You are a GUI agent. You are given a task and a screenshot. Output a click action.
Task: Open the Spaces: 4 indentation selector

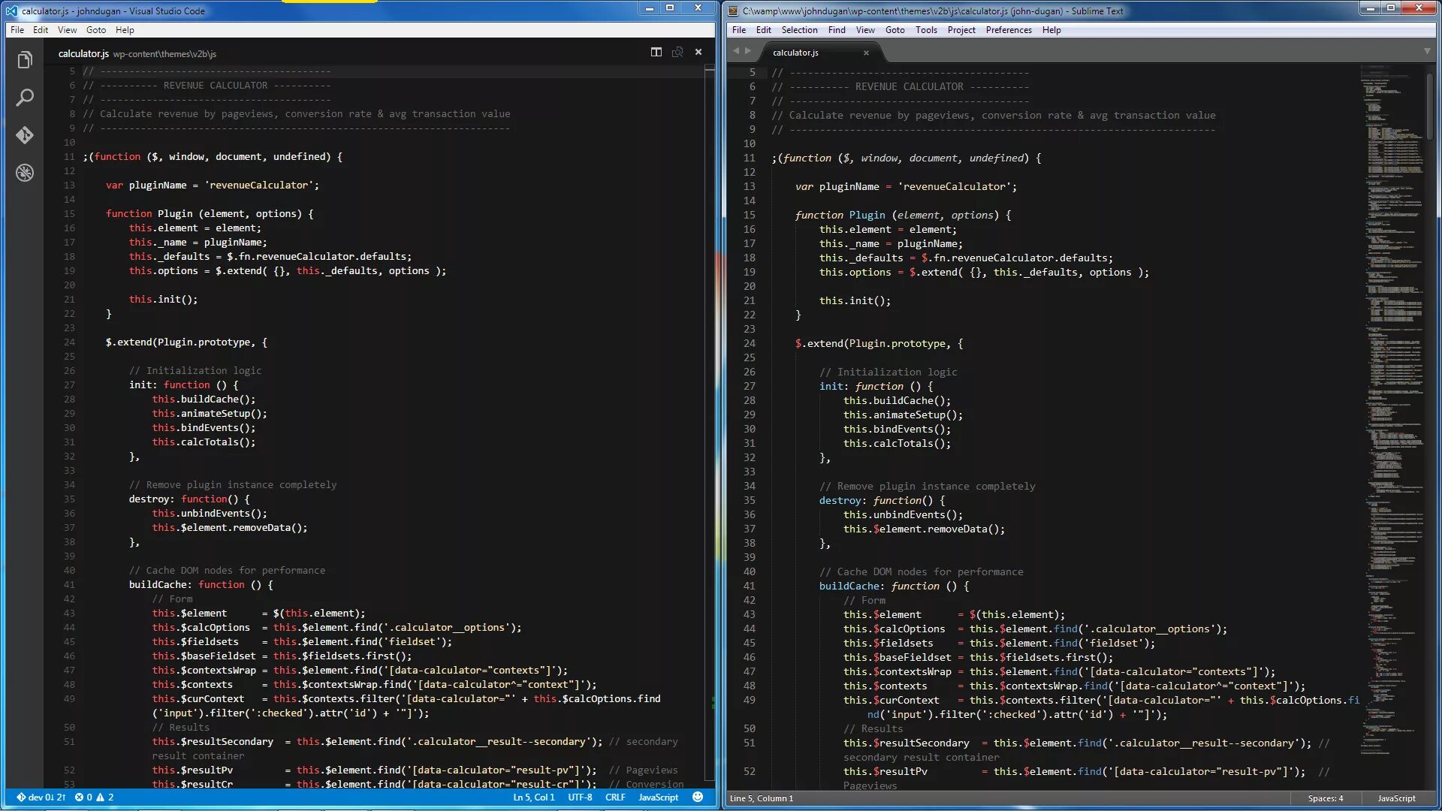pos(1325,798)
